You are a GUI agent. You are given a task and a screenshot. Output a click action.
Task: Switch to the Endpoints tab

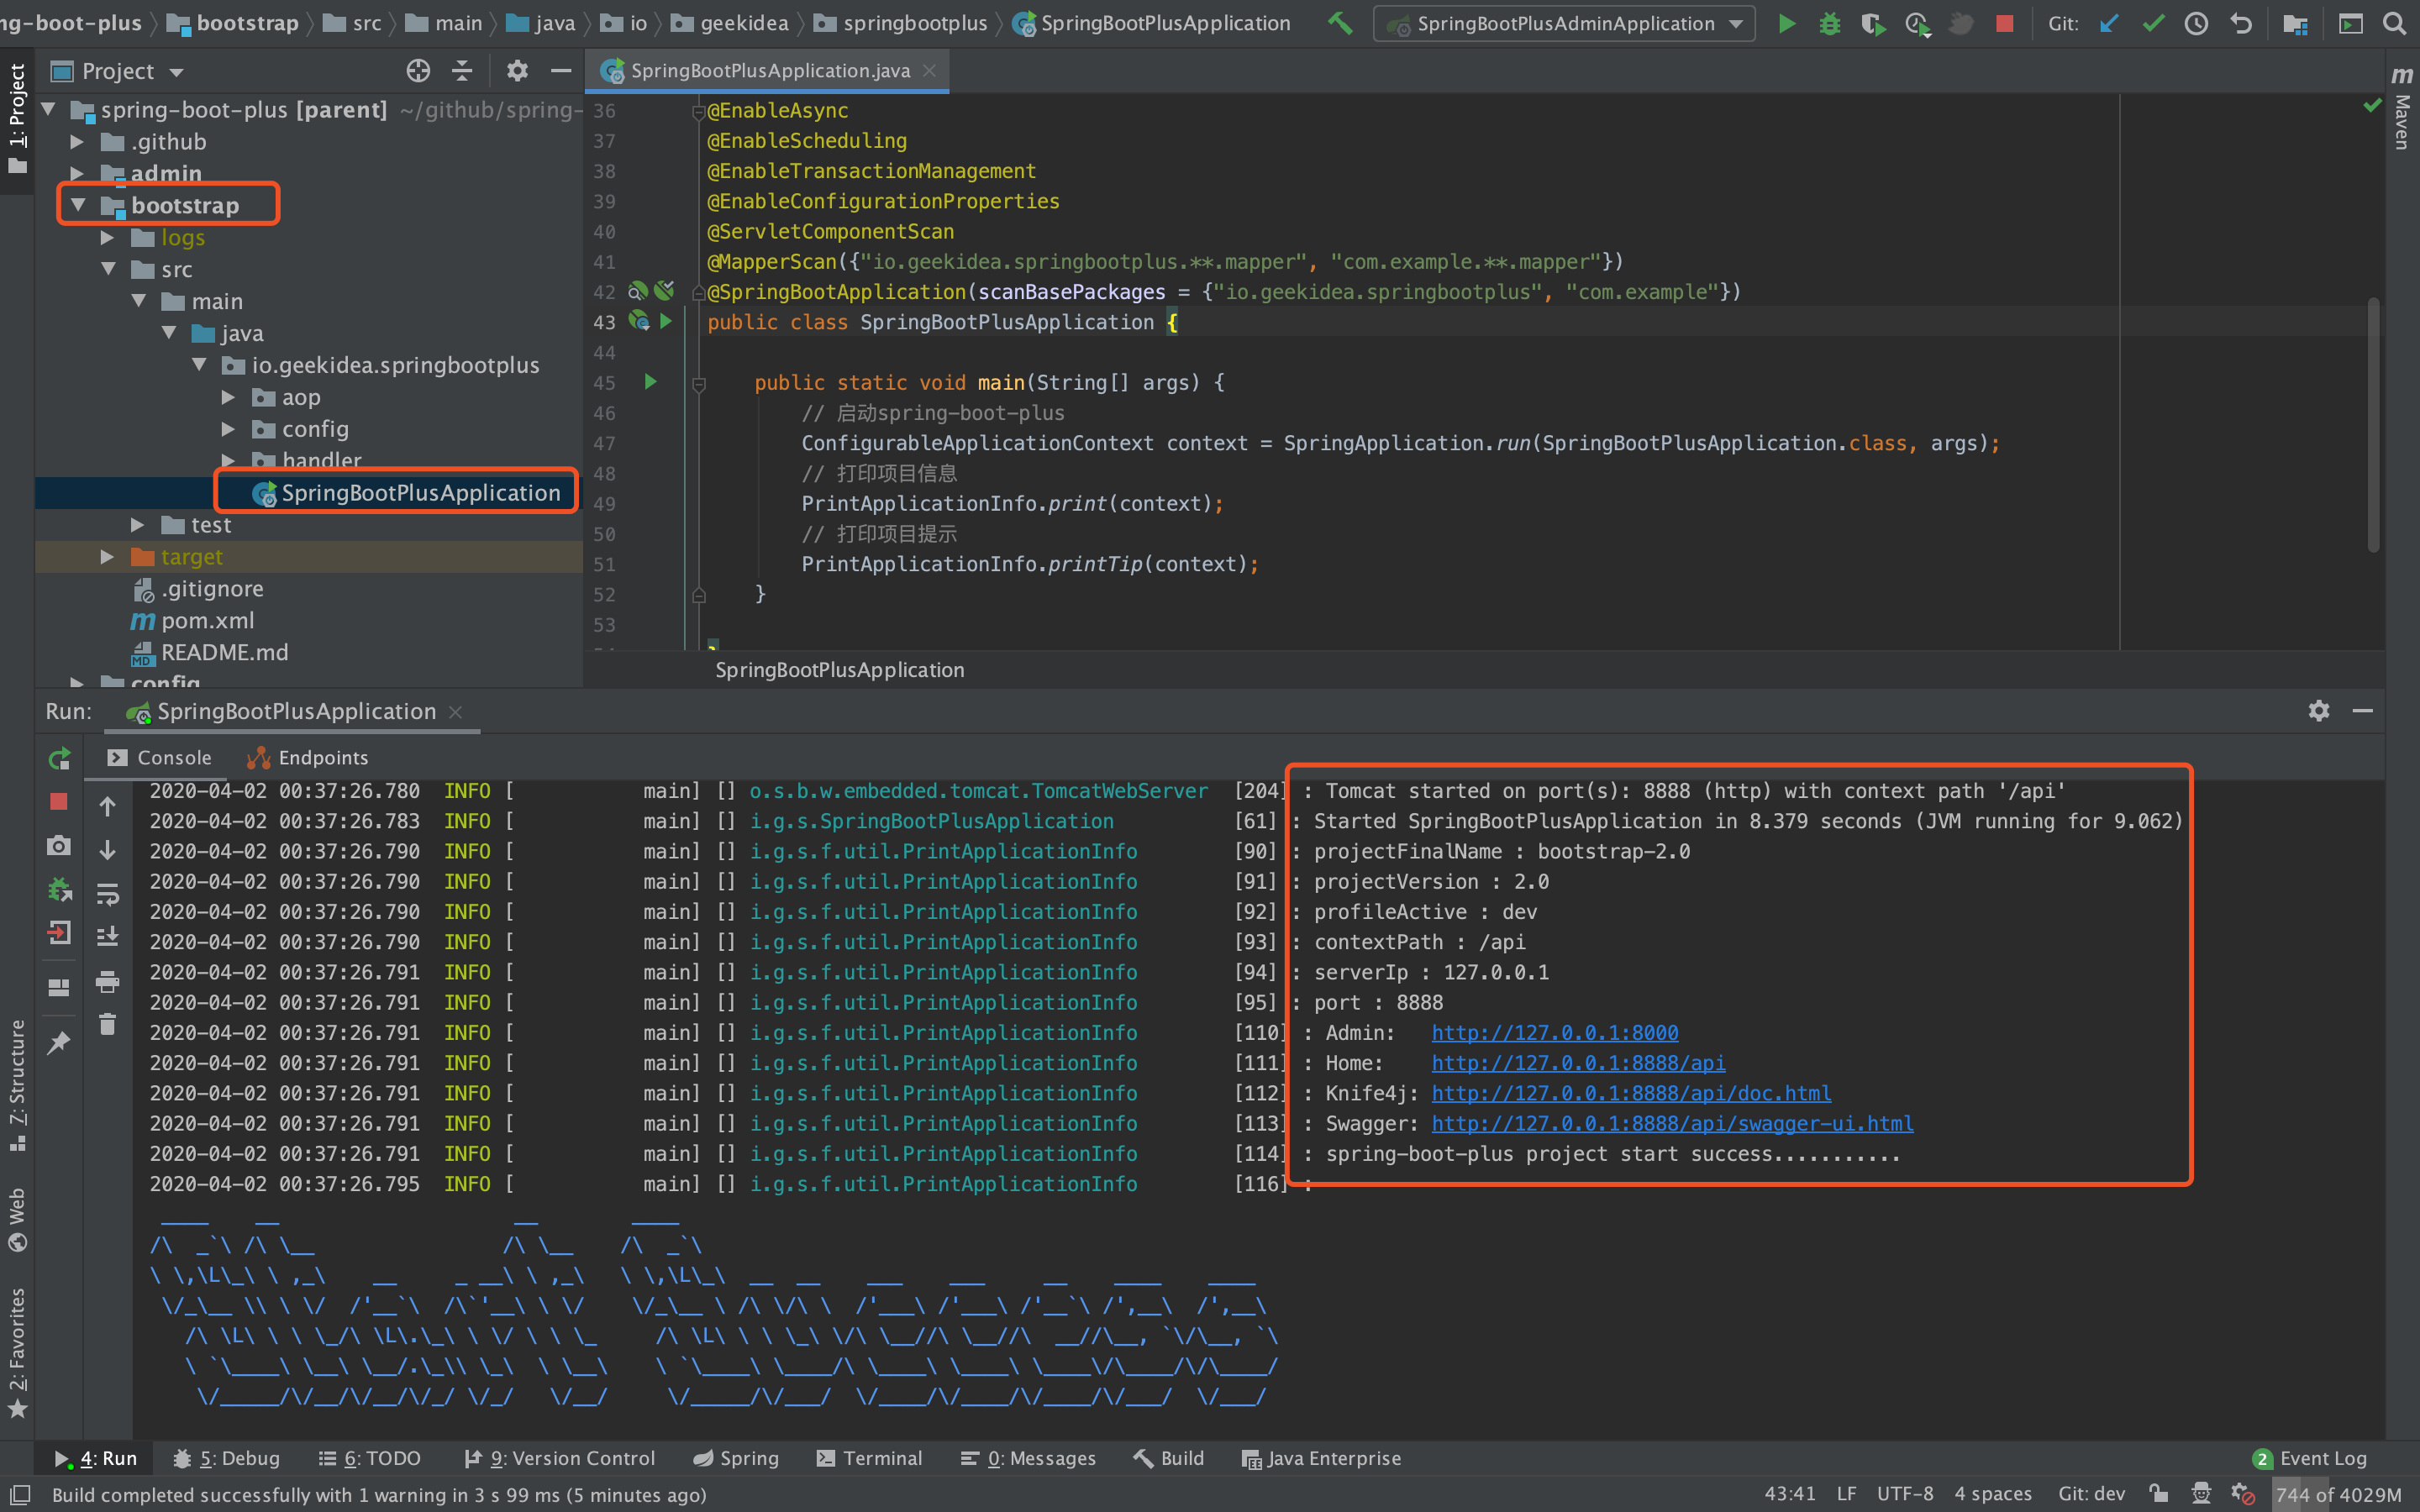308,758
